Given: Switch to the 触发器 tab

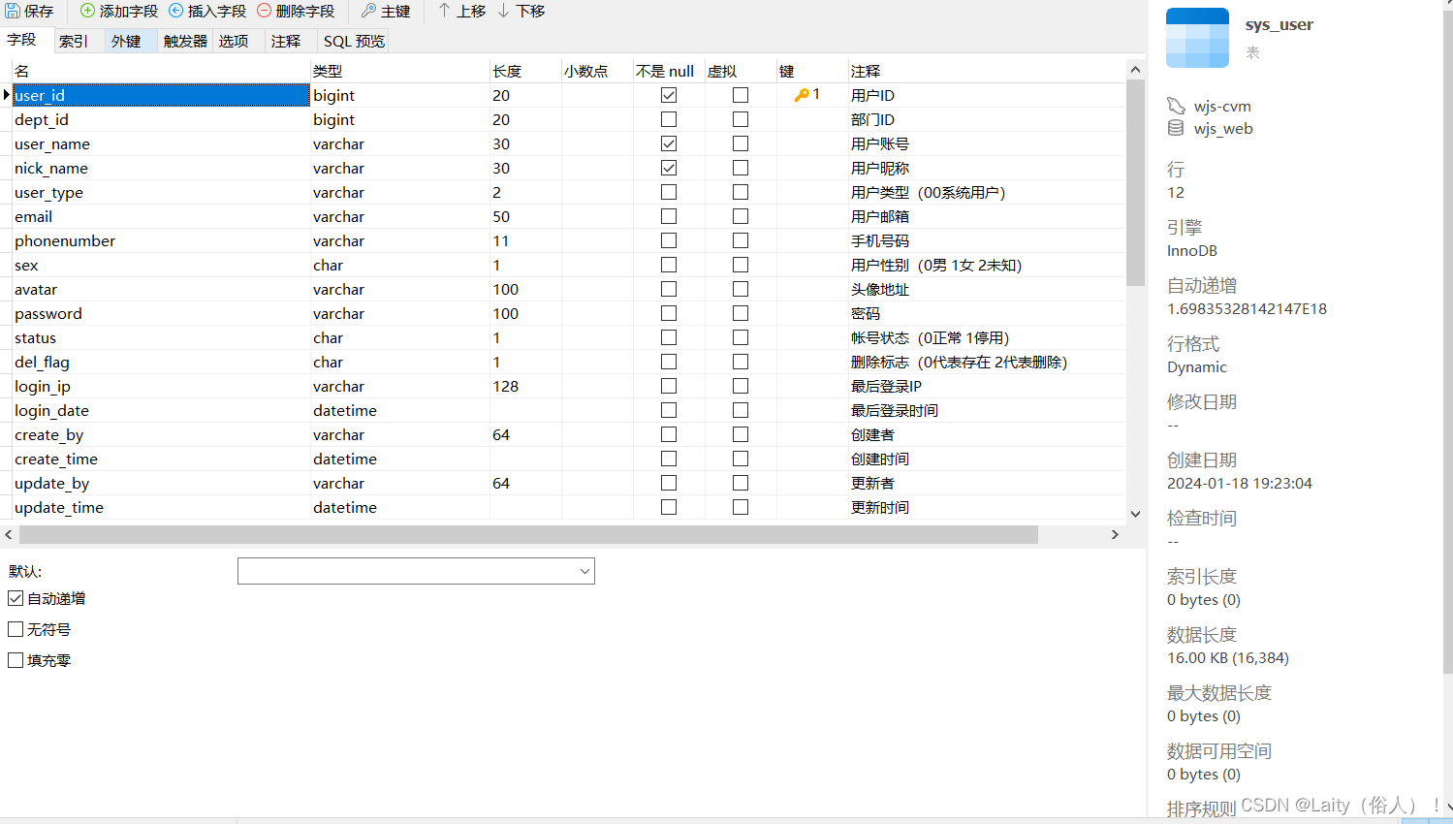Looking at the screenshot, I should pos(185,41).
